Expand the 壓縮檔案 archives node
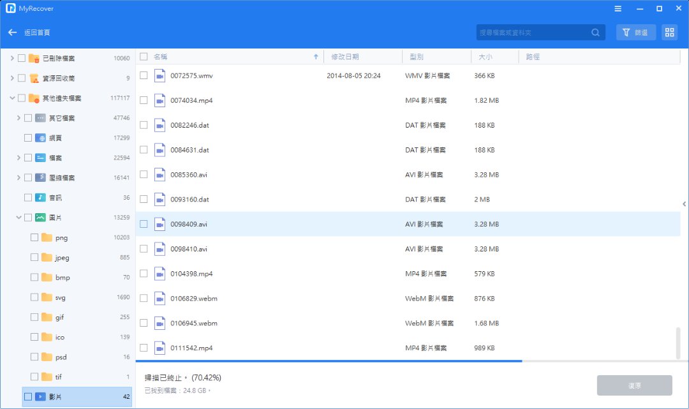This screenshot has height=409, width=689. (19, 177)
